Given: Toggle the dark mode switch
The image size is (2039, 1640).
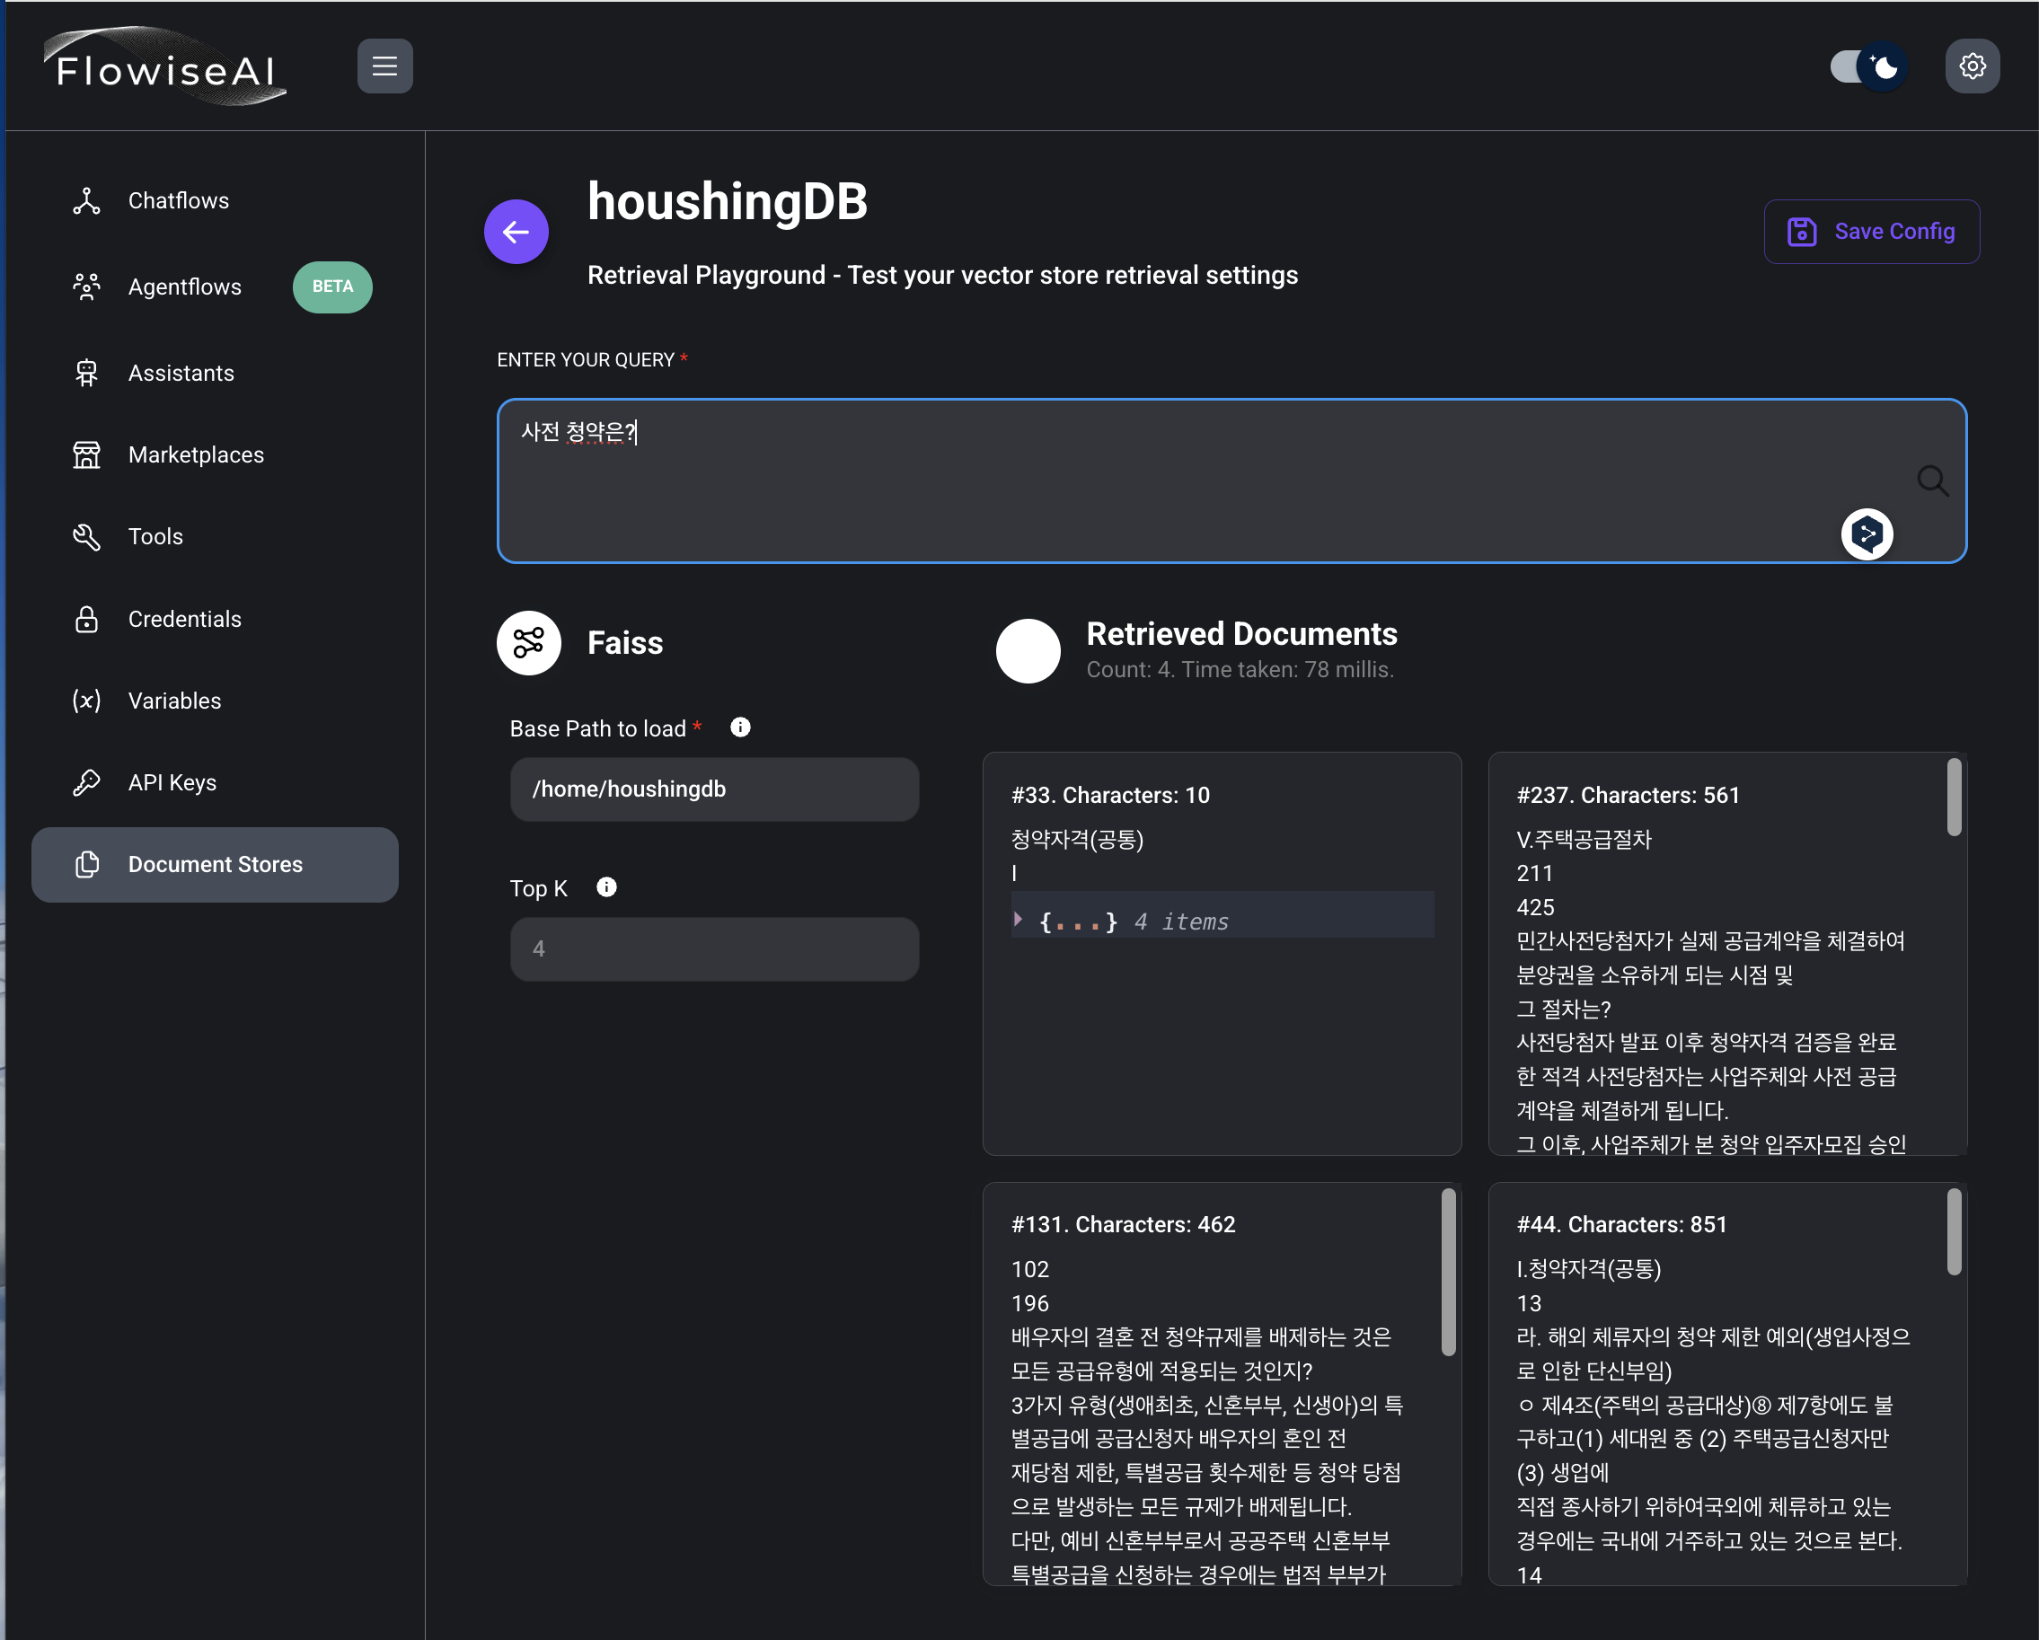Looking at the screenshot, I should [1867, 67].
